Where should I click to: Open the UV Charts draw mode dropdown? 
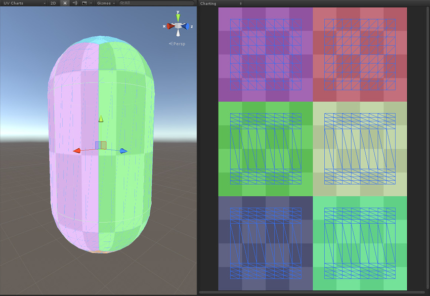click(x=23, y=3)
